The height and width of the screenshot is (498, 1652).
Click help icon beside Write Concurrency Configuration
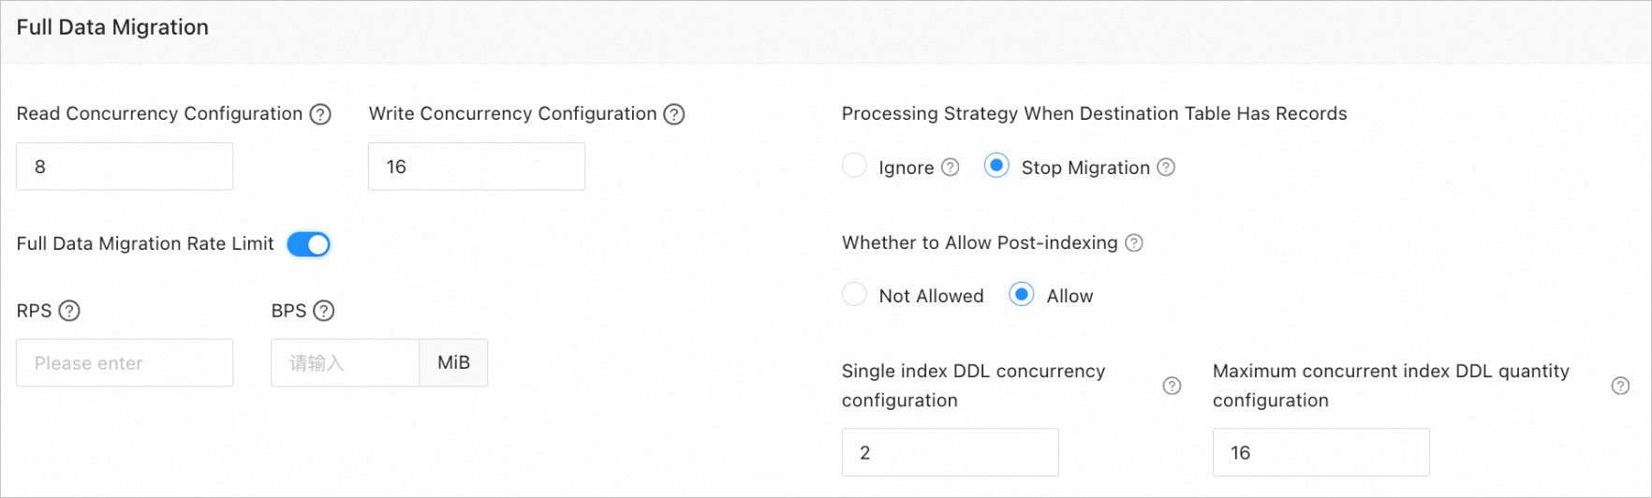(x=674, y=114)
